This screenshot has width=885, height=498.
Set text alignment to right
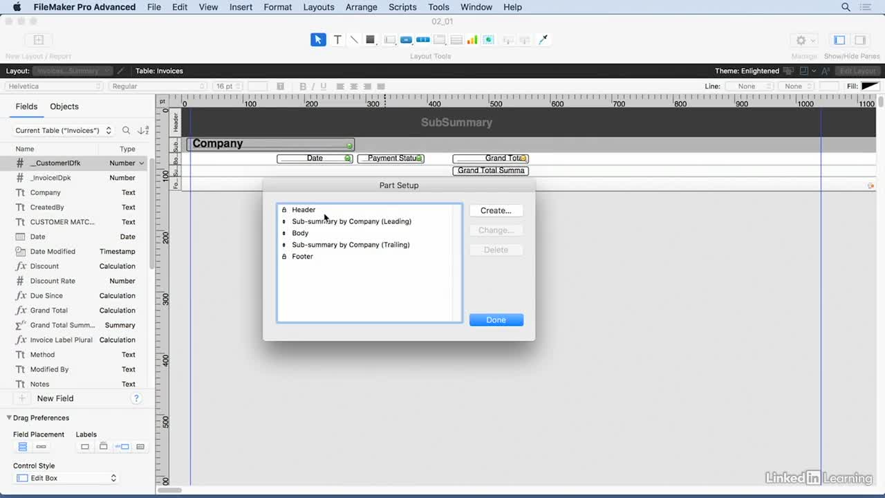367,86
